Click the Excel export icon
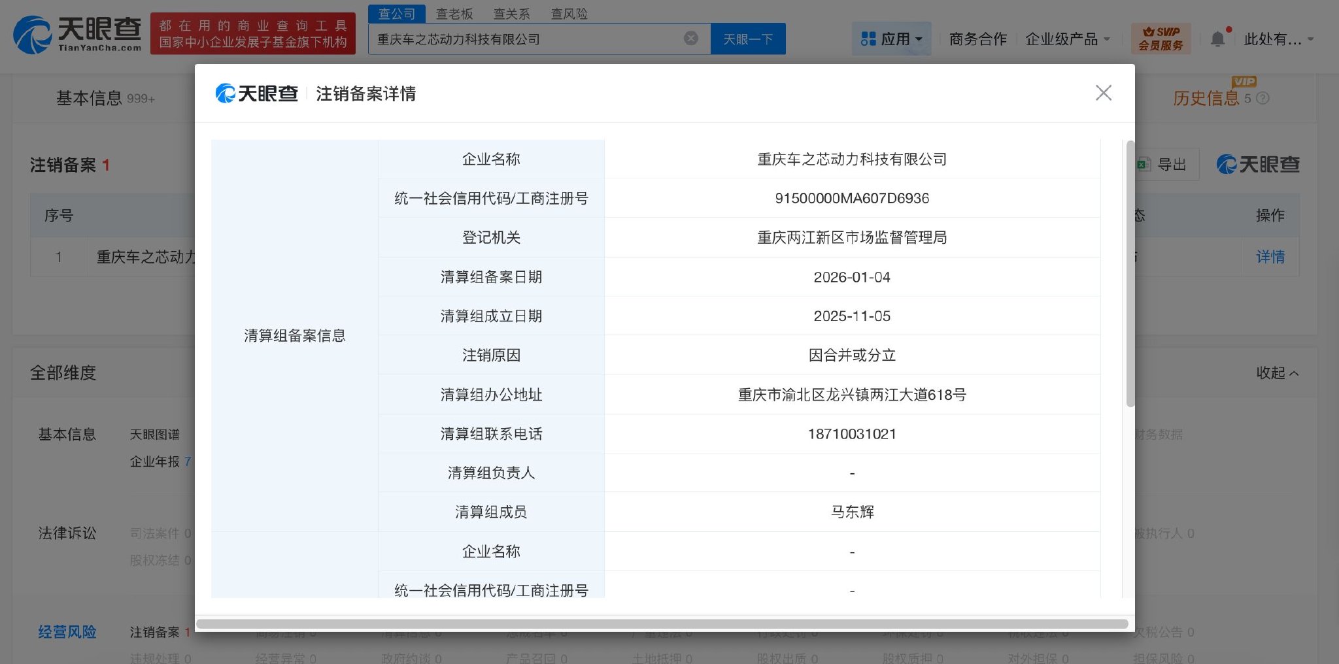1339x664 pixels. click(x=1144, y=165)
